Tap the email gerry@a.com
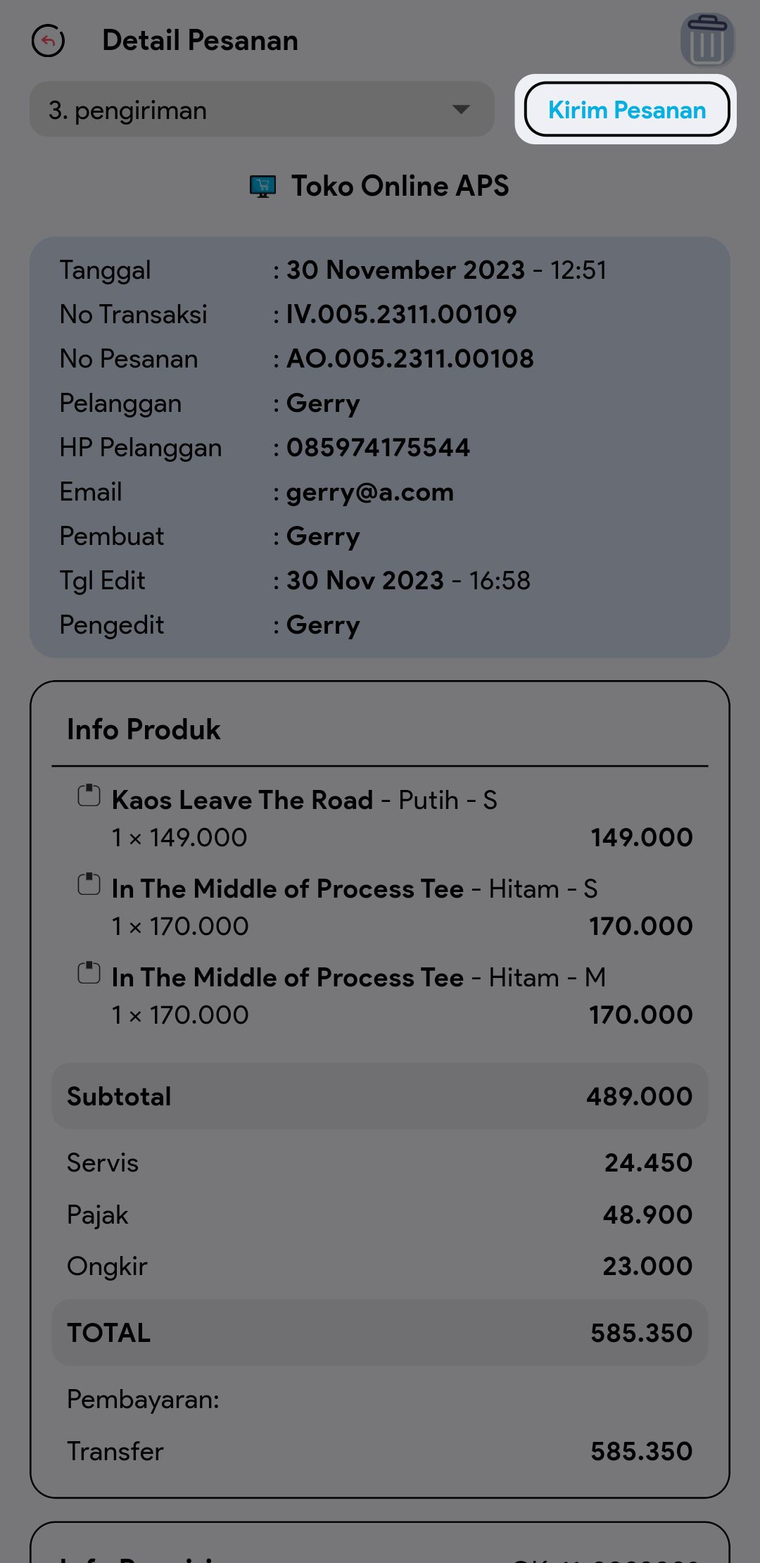Viewport: 760px width, 1563px height. (369, 492)
